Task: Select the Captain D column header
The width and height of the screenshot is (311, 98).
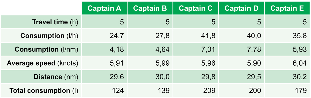Action: [242, 8]
